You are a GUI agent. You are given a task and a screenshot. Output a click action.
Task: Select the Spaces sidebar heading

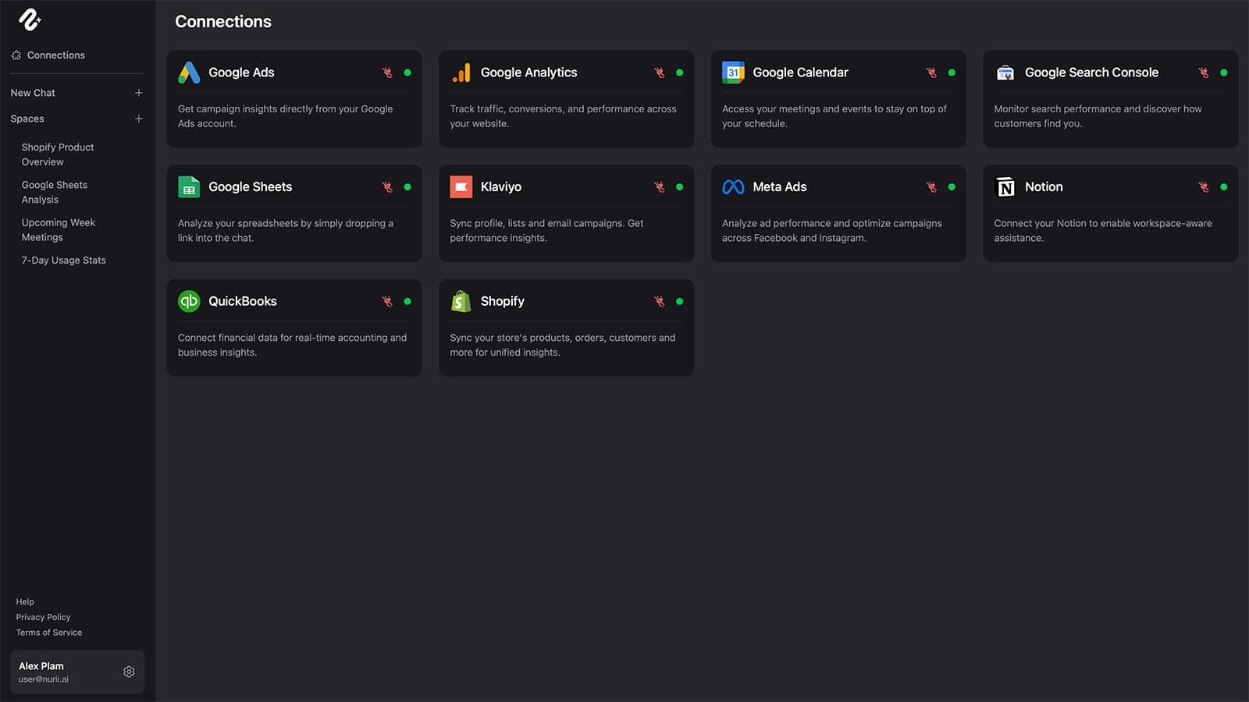tap(27, 119)
